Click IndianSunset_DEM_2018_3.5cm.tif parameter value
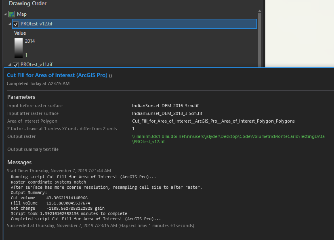This screenshot has height=240, width=334. 167,113
